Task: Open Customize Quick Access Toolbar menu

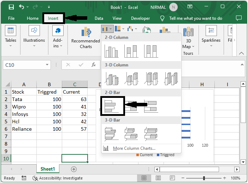Action: tap(49, 7)
